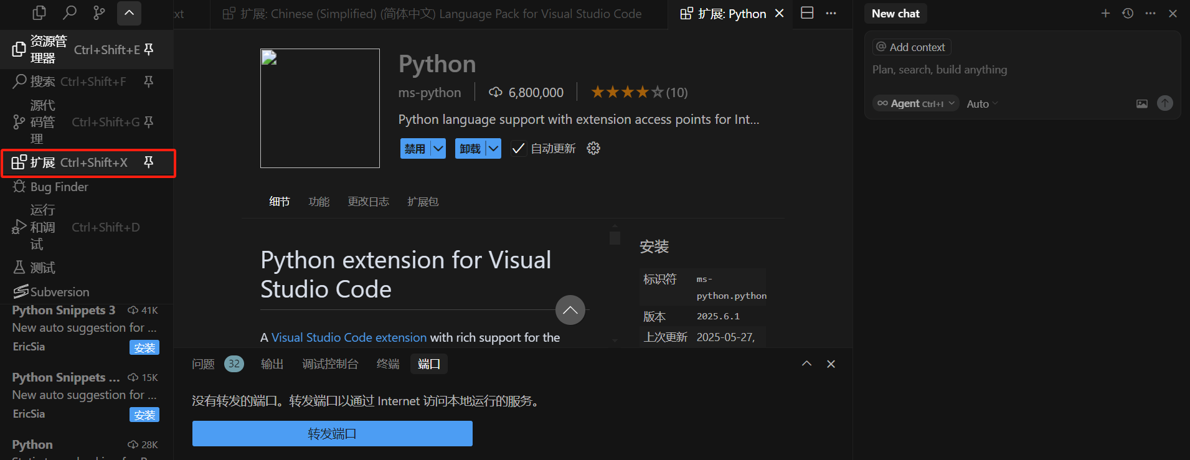The width and height of the screenshot is (1190, 460).
Task: Open 运行和调试 menu entry
Action: (87, 227)
